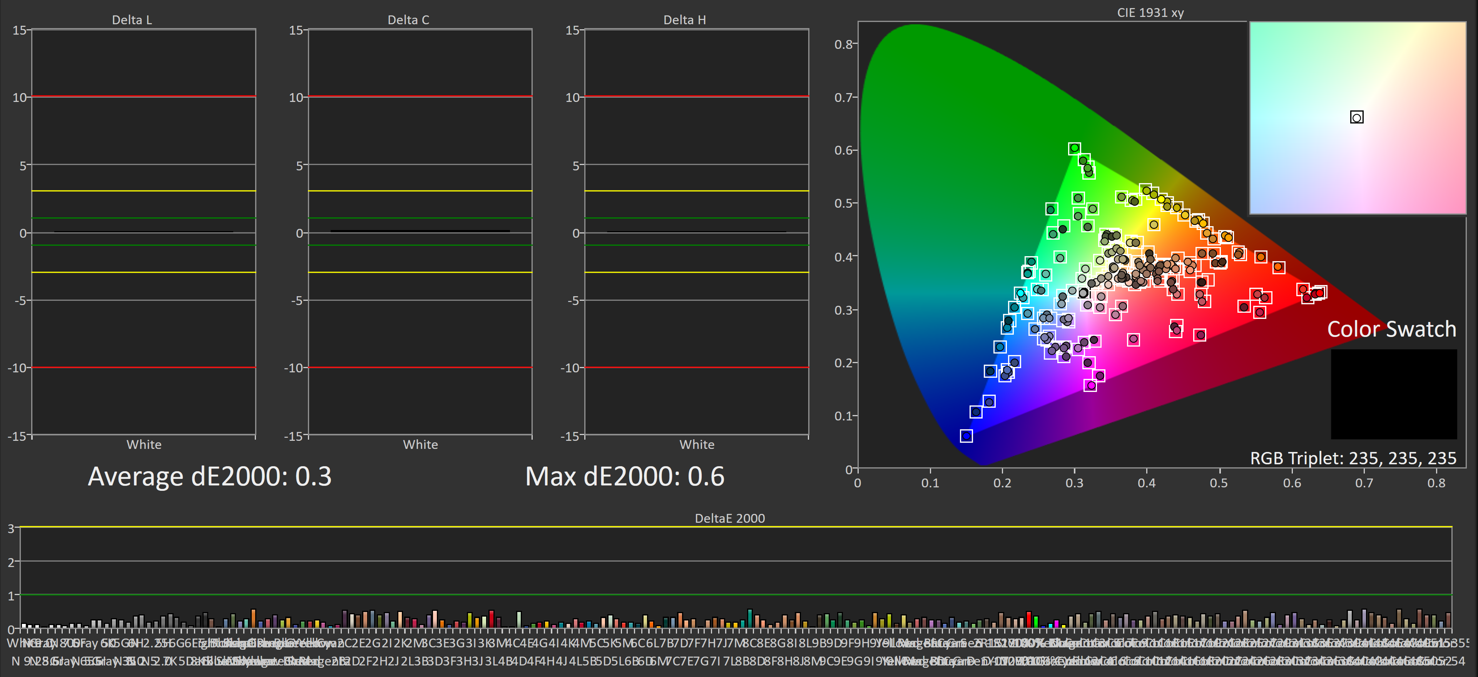The height and width of the screenshot is (677, 1478).
Task: Click the bright magenta bar in DeltaE 2000 chart
Action: 1056,624
